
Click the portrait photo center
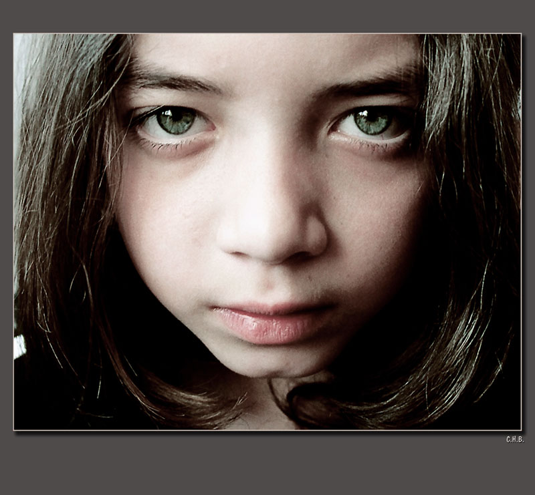click(267, 232)
